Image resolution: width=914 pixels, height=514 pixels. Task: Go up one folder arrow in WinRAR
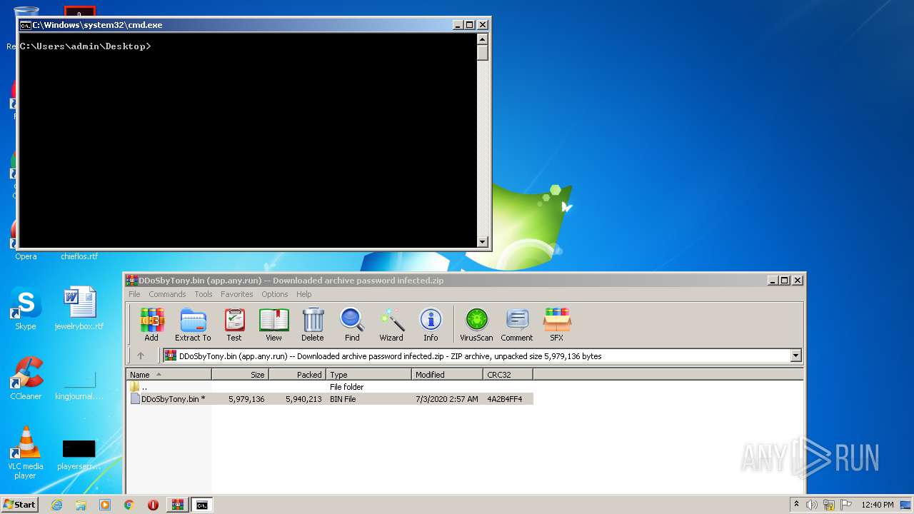coord(141,356)
